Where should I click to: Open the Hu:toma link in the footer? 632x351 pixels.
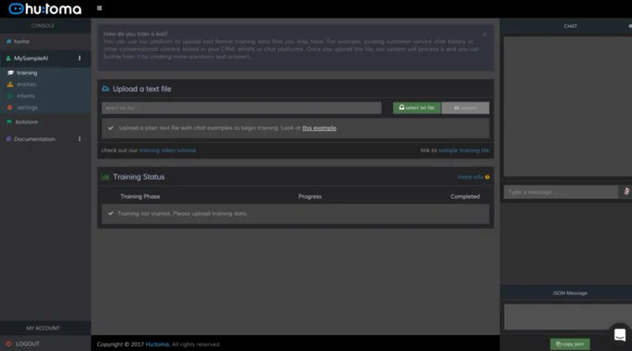(157, 344)
